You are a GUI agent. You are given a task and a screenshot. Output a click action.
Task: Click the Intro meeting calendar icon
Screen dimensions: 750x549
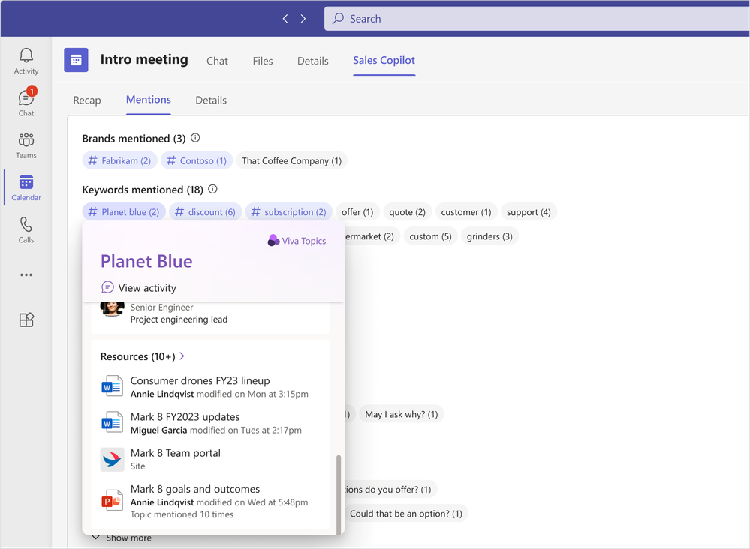[x=76, y=60]
